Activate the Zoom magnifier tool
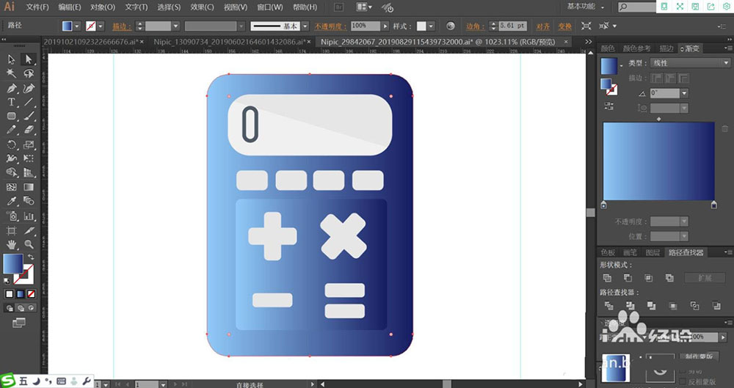 [x=29, y=244]
